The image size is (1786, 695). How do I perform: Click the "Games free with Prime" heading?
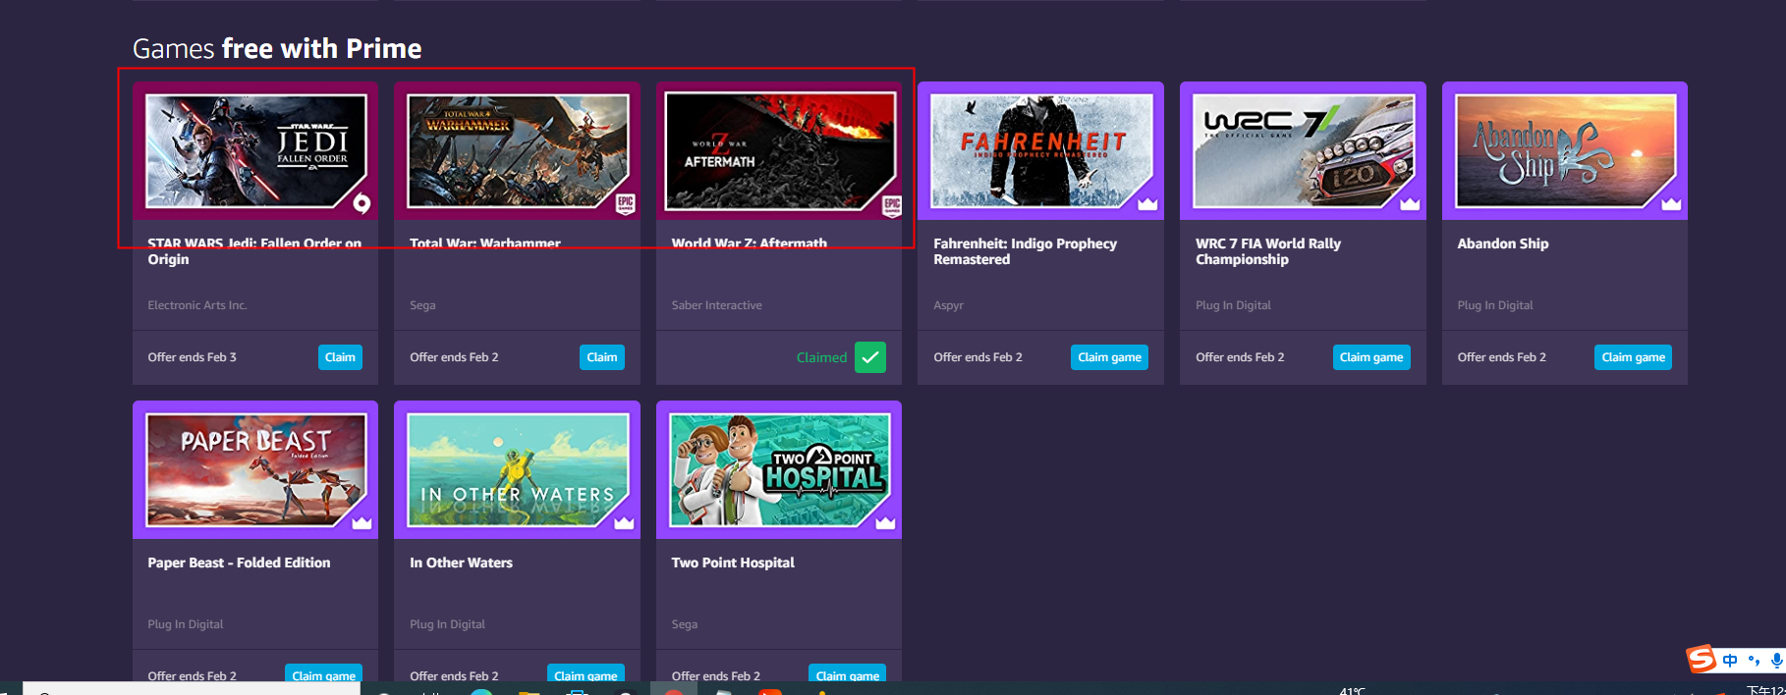click(x=277, y=48)
